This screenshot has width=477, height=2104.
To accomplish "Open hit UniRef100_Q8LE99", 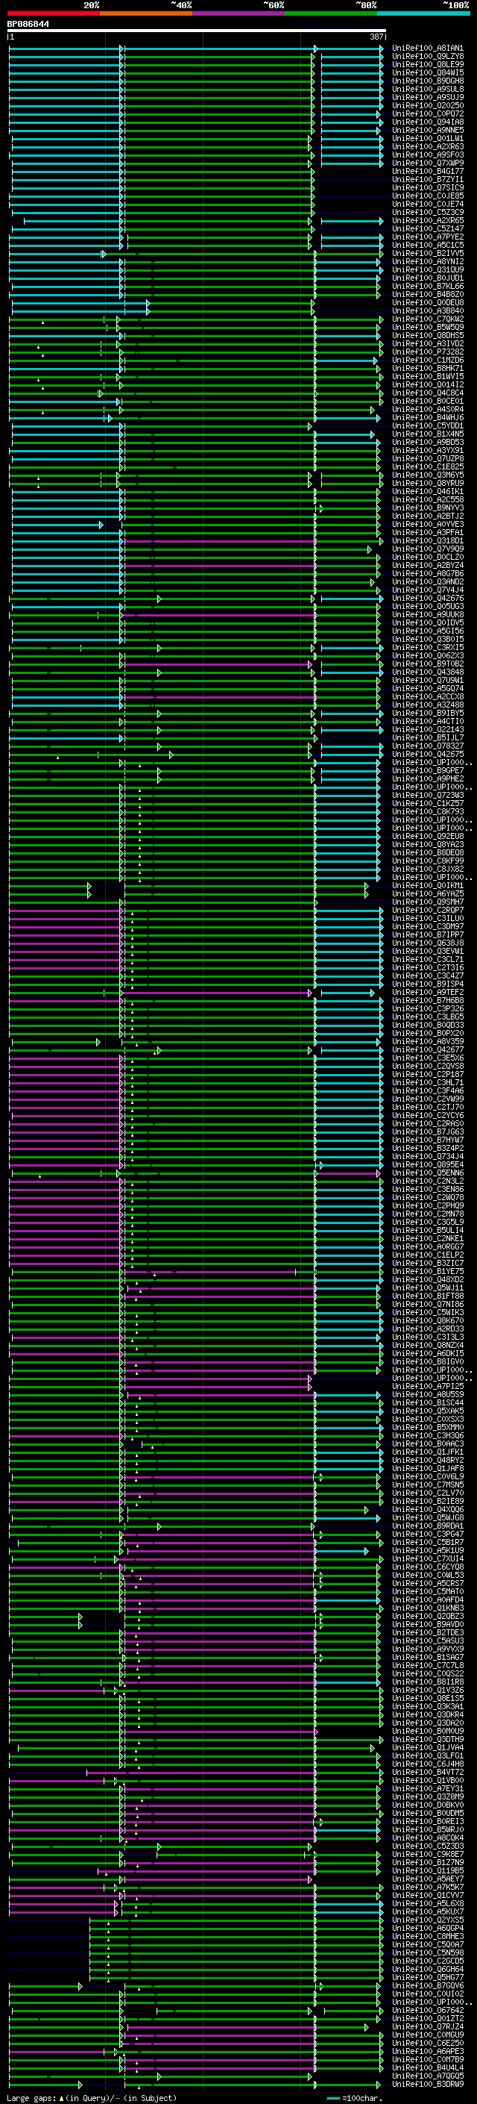I will click(x=428, y=64).
